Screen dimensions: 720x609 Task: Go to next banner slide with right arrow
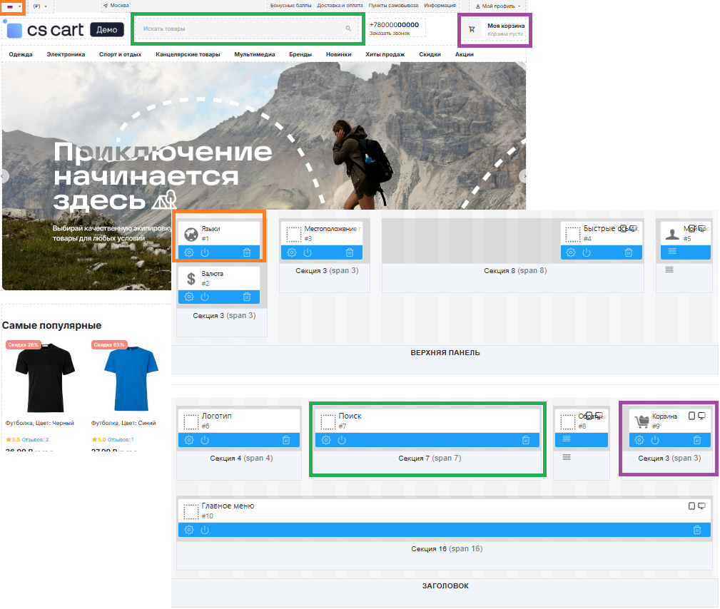coord(524,176)
